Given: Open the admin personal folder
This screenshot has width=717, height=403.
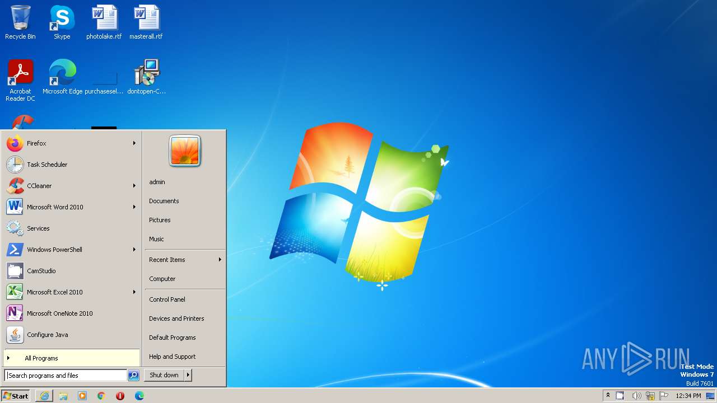Looking at the screenshot, I should click(185, 182).
